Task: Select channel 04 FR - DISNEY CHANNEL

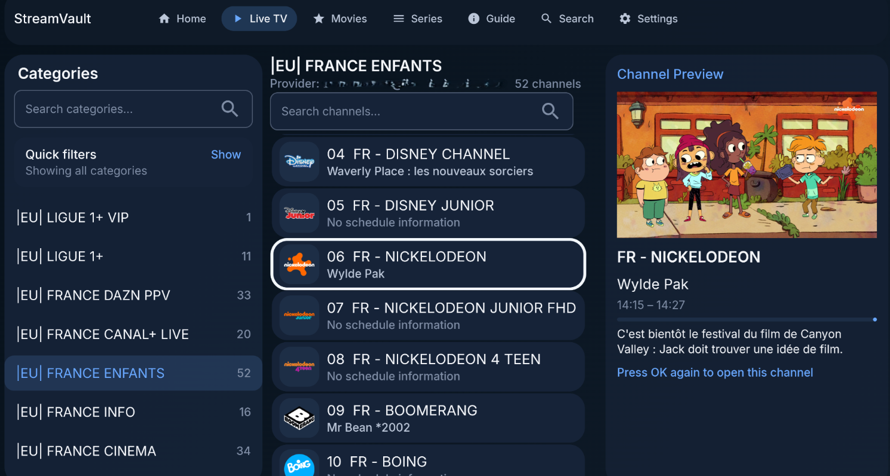Action: [428, 161]
